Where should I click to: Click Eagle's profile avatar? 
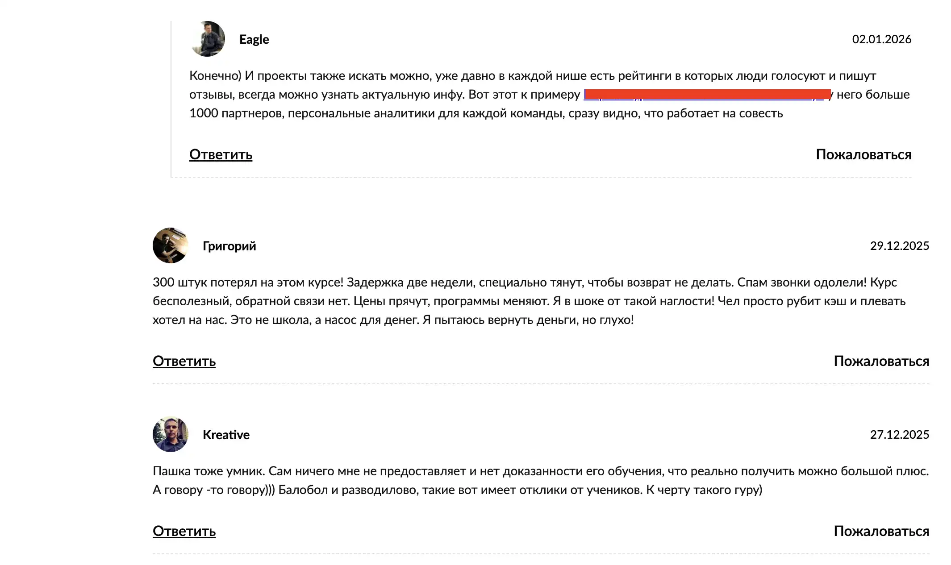[208, 39]
